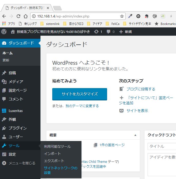
Task: Open the 外観 appearance menu
Action: [20, 119]
